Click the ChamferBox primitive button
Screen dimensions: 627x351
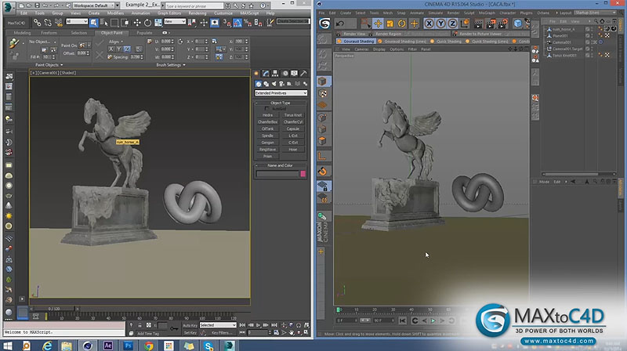(x=268, y=121)
